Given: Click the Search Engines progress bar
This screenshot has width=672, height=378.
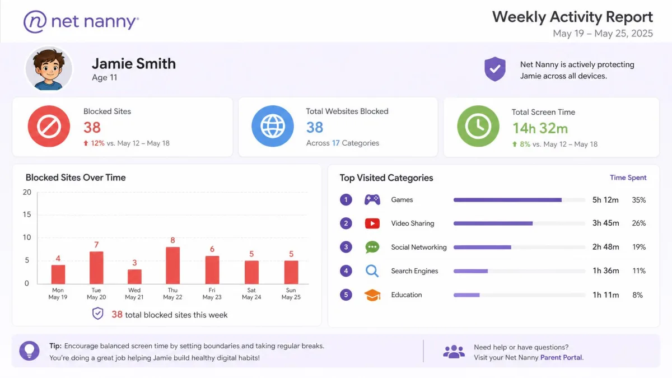Looking at the screenshot, I should tap(519, 271).
